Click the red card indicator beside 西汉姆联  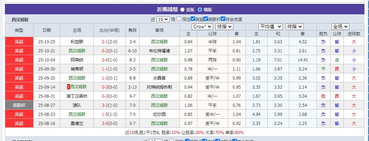point(68,87)
